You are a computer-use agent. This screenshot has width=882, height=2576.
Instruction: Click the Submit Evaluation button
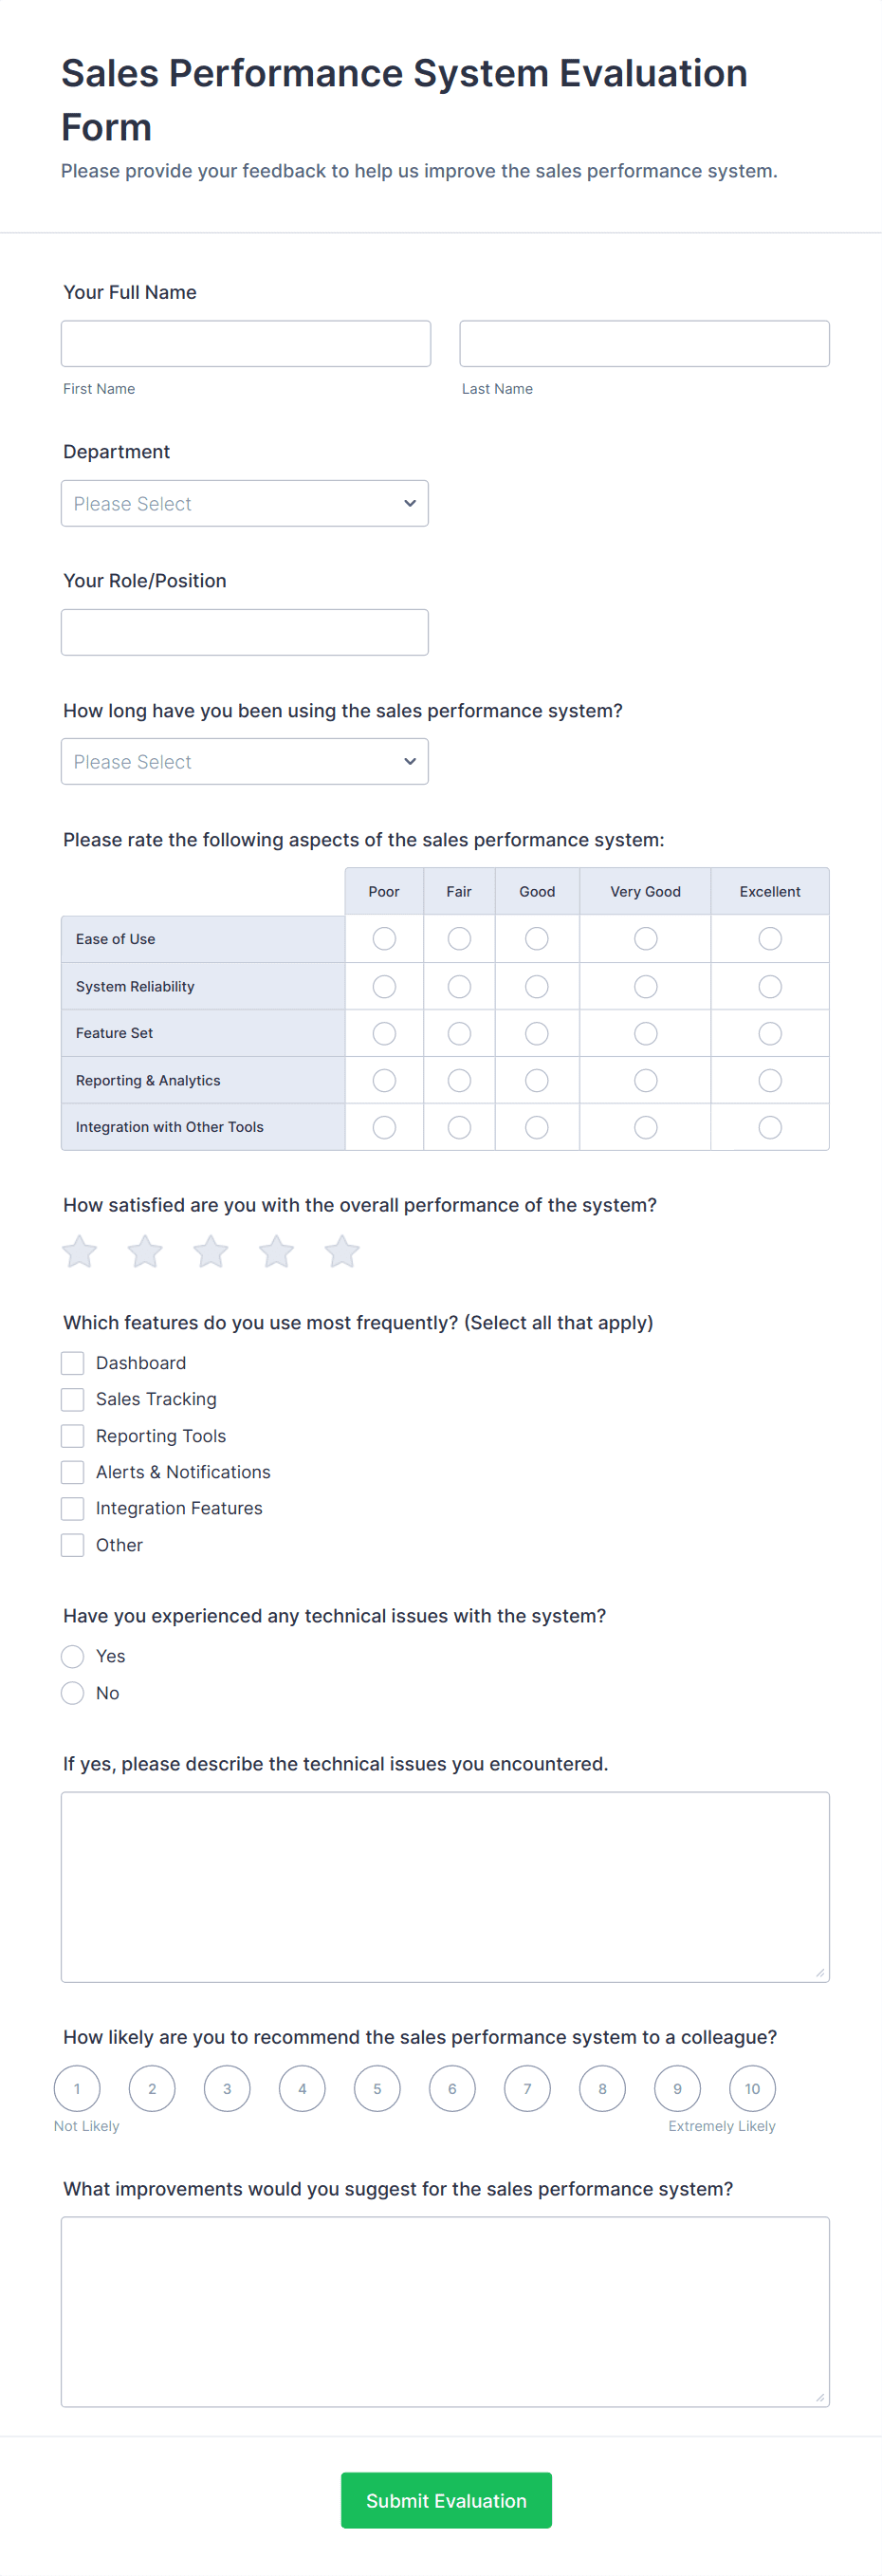pos(446,2501)
